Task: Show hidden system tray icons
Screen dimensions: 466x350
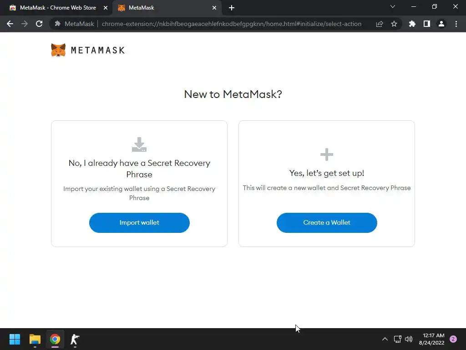Action: click(385, 339)
